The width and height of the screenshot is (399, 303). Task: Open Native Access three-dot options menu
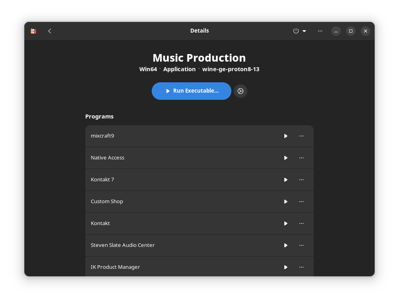click(x=301, y=158)
